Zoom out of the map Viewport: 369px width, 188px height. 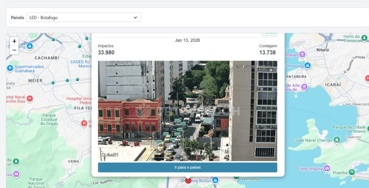pyautogui.click(x=14, y=50)
